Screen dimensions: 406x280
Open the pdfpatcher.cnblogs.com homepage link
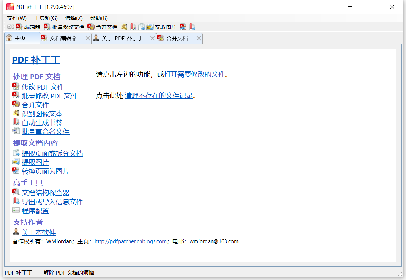point(131,241)
